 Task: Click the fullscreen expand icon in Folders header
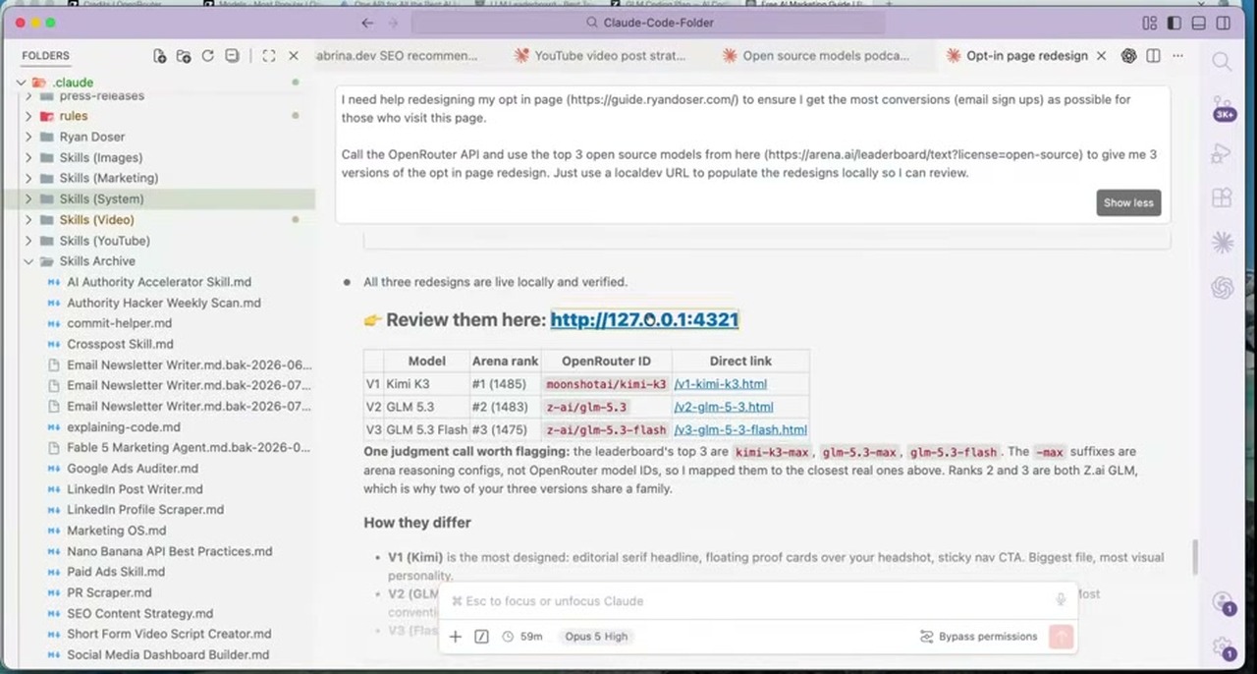coord(269,56)
